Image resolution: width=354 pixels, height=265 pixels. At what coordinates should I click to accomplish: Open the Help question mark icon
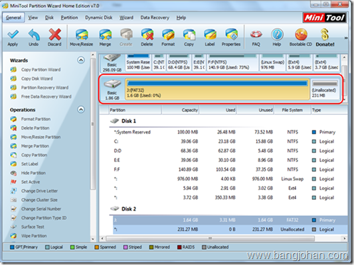coord(277,35)
